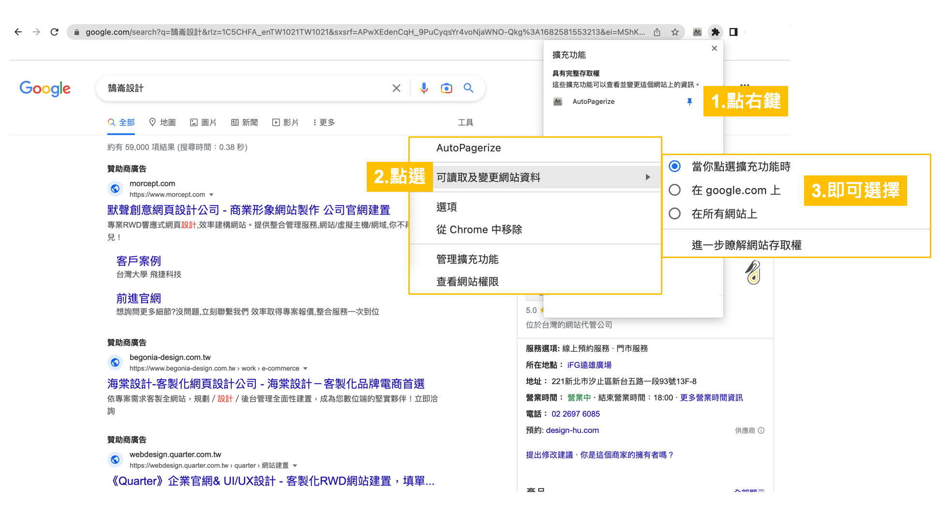Image resolution: width=940 pixels, height=506 pixels.
Task: Click the magnifier search button
Action: [x=468, y=88]
